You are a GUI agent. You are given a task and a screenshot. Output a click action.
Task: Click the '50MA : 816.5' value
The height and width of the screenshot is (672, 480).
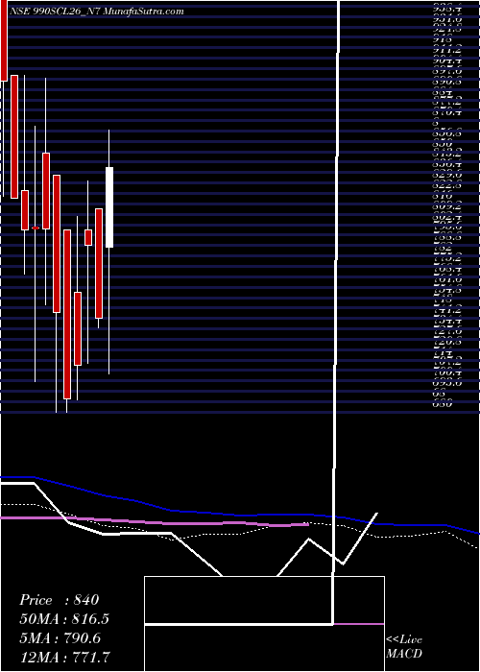tap(64, 619)
